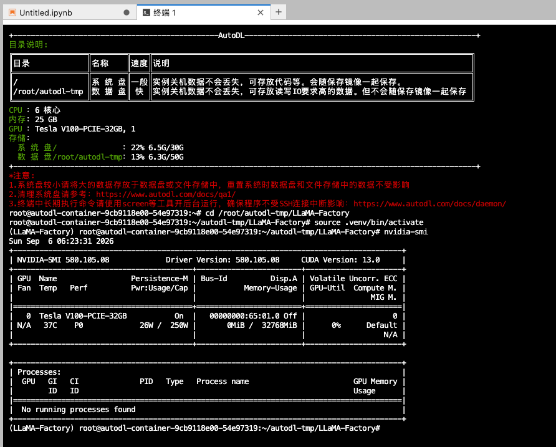Click the Driver Version 580.105.08 text

point(223,260)
